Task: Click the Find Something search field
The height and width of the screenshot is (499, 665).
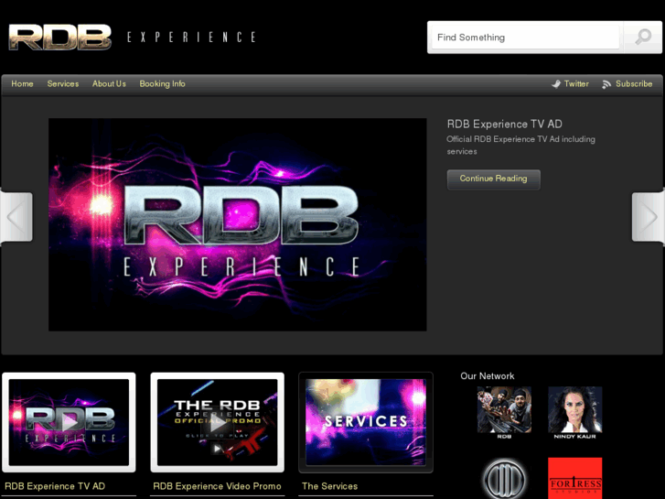Action: 525,38
